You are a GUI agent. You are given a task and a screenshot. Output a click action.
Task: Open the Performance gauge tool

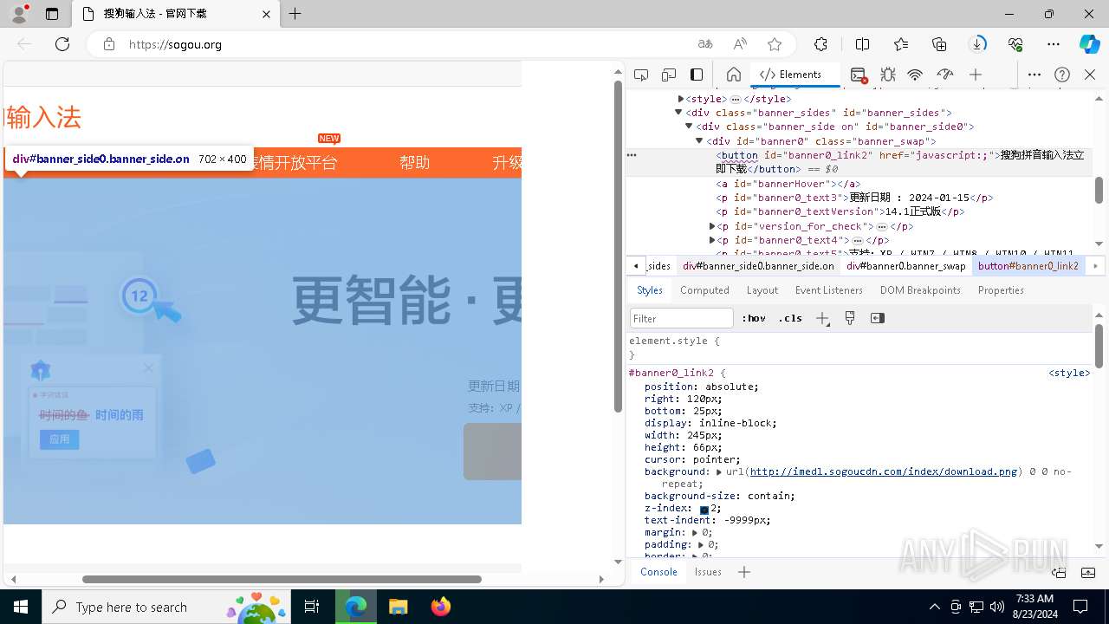(x=945, y=75)
